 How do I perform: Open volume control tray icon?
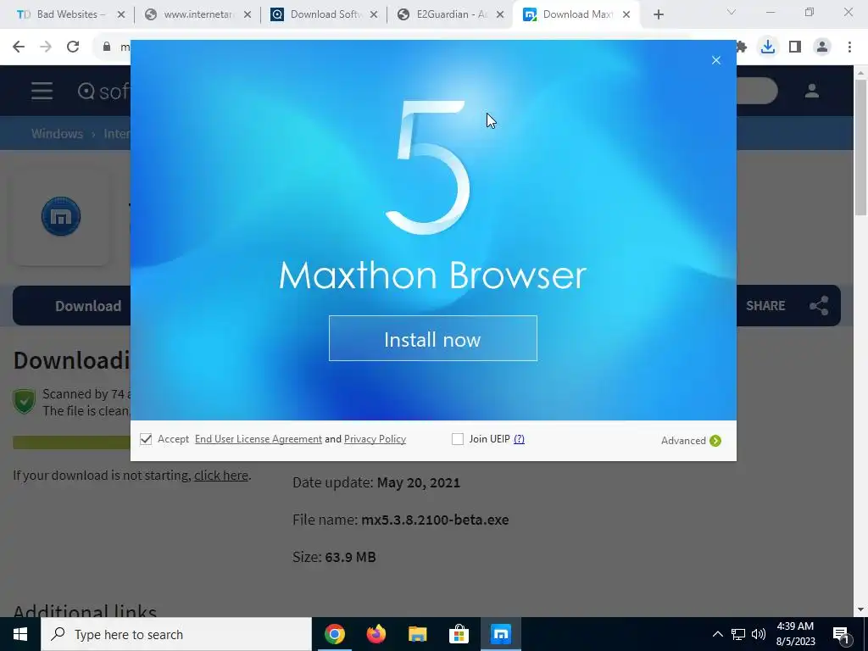point(759,634)
